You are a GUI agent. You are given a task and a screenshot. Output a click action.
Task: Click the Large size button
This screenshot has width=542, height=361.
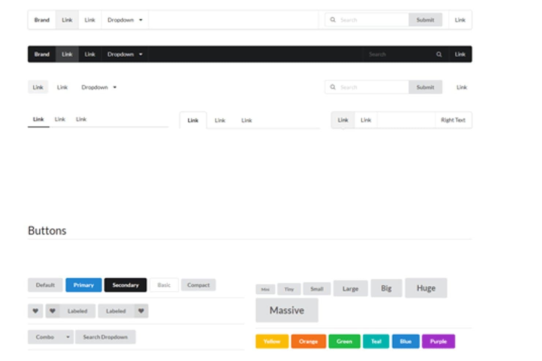pyautogui.click(x=350, y=289)
